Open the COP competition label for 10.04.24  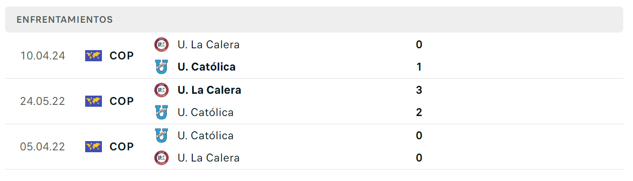121,56
